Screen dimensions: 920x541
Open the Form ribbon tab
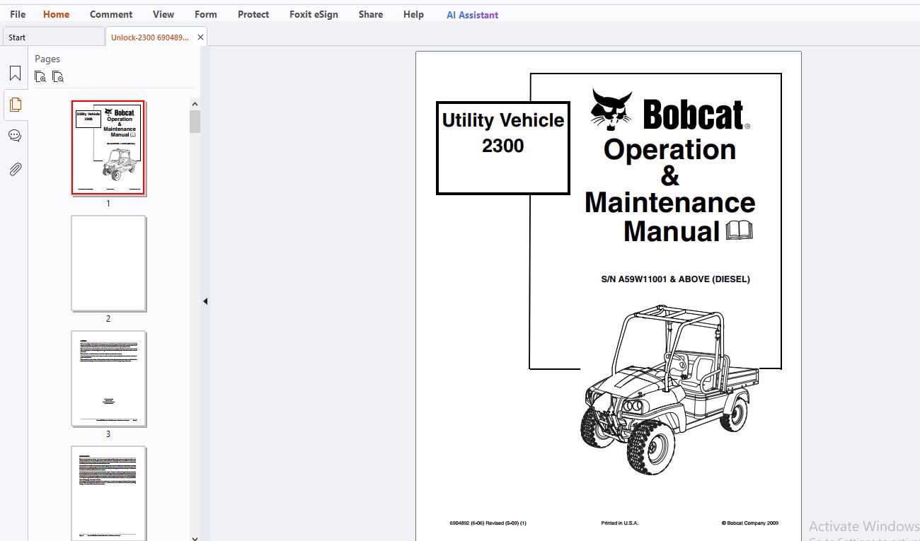pos(206,14)
